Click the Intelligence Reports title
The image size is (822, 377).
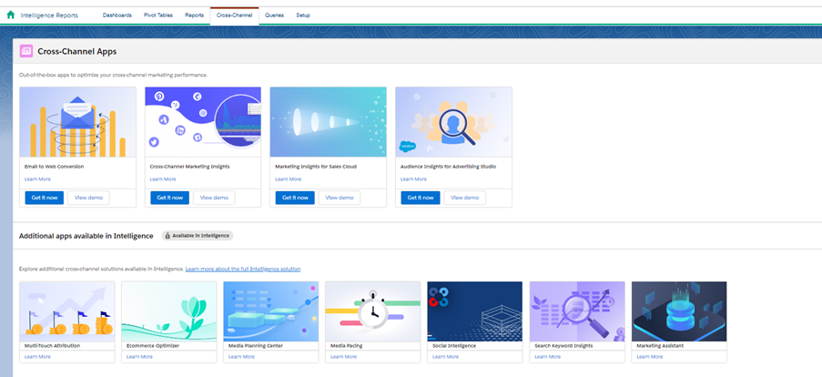(x=49, y=15)
